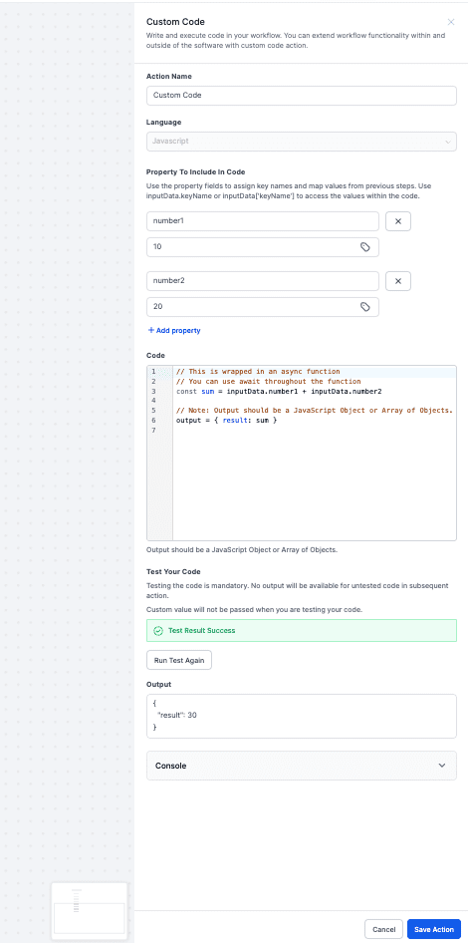Click the value field containing 10

[x=263, y=247]
